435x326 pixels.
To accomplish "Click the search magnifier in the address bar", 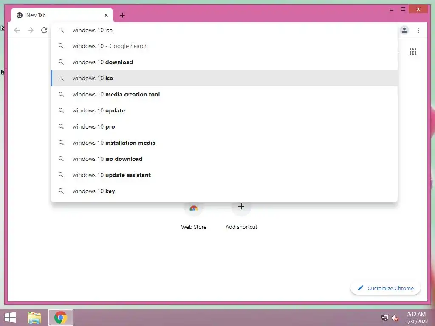I will click(61, 30).
